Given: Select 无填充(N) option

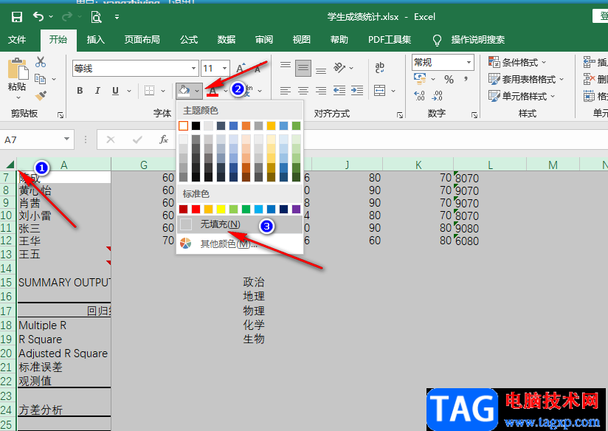Looking at the screenshot, I should click(240, 224).
